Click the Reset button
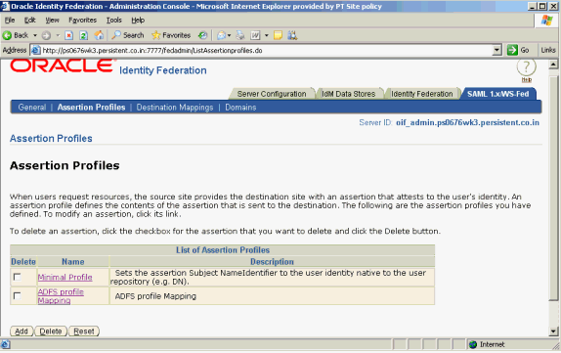This screenshot has height=353, width=561. coord(84,331)
